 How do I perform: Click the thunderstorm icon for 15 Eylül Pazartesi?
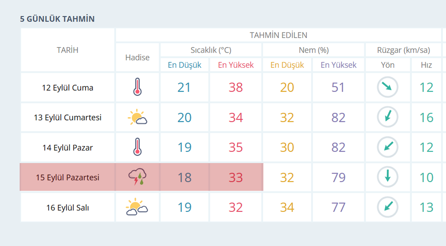coord(137,177)
